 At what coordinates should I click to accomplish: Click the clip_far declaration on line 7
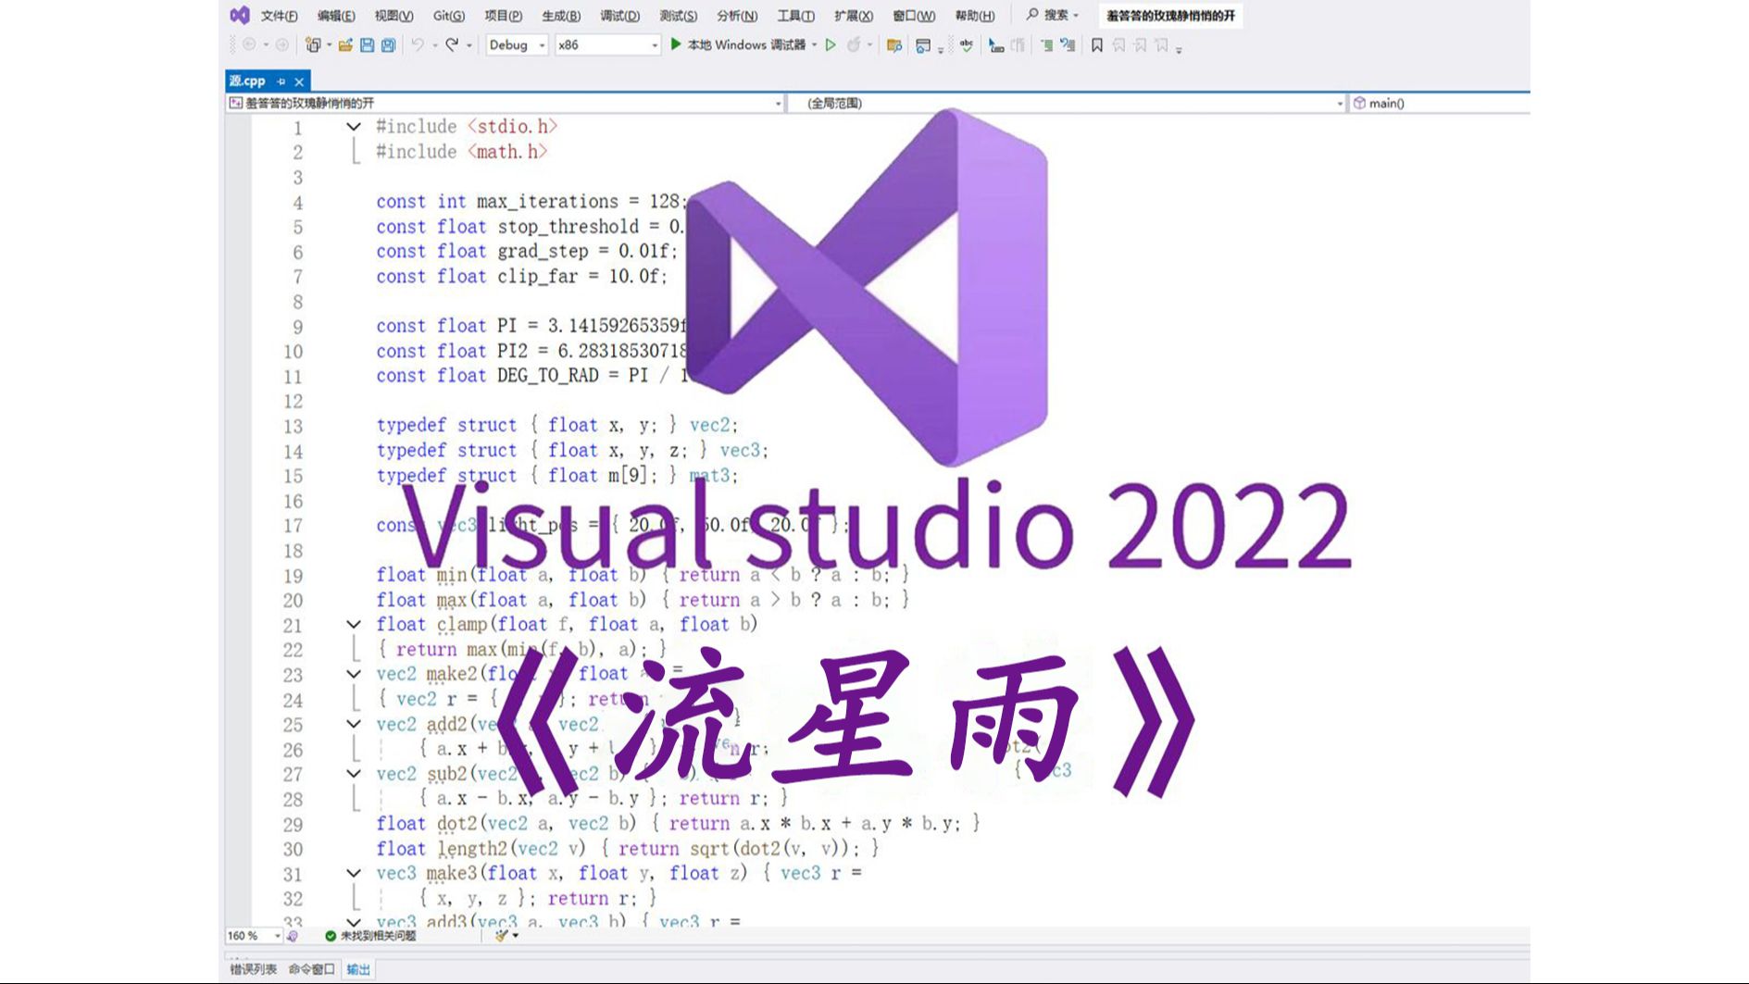pos(521,277)
